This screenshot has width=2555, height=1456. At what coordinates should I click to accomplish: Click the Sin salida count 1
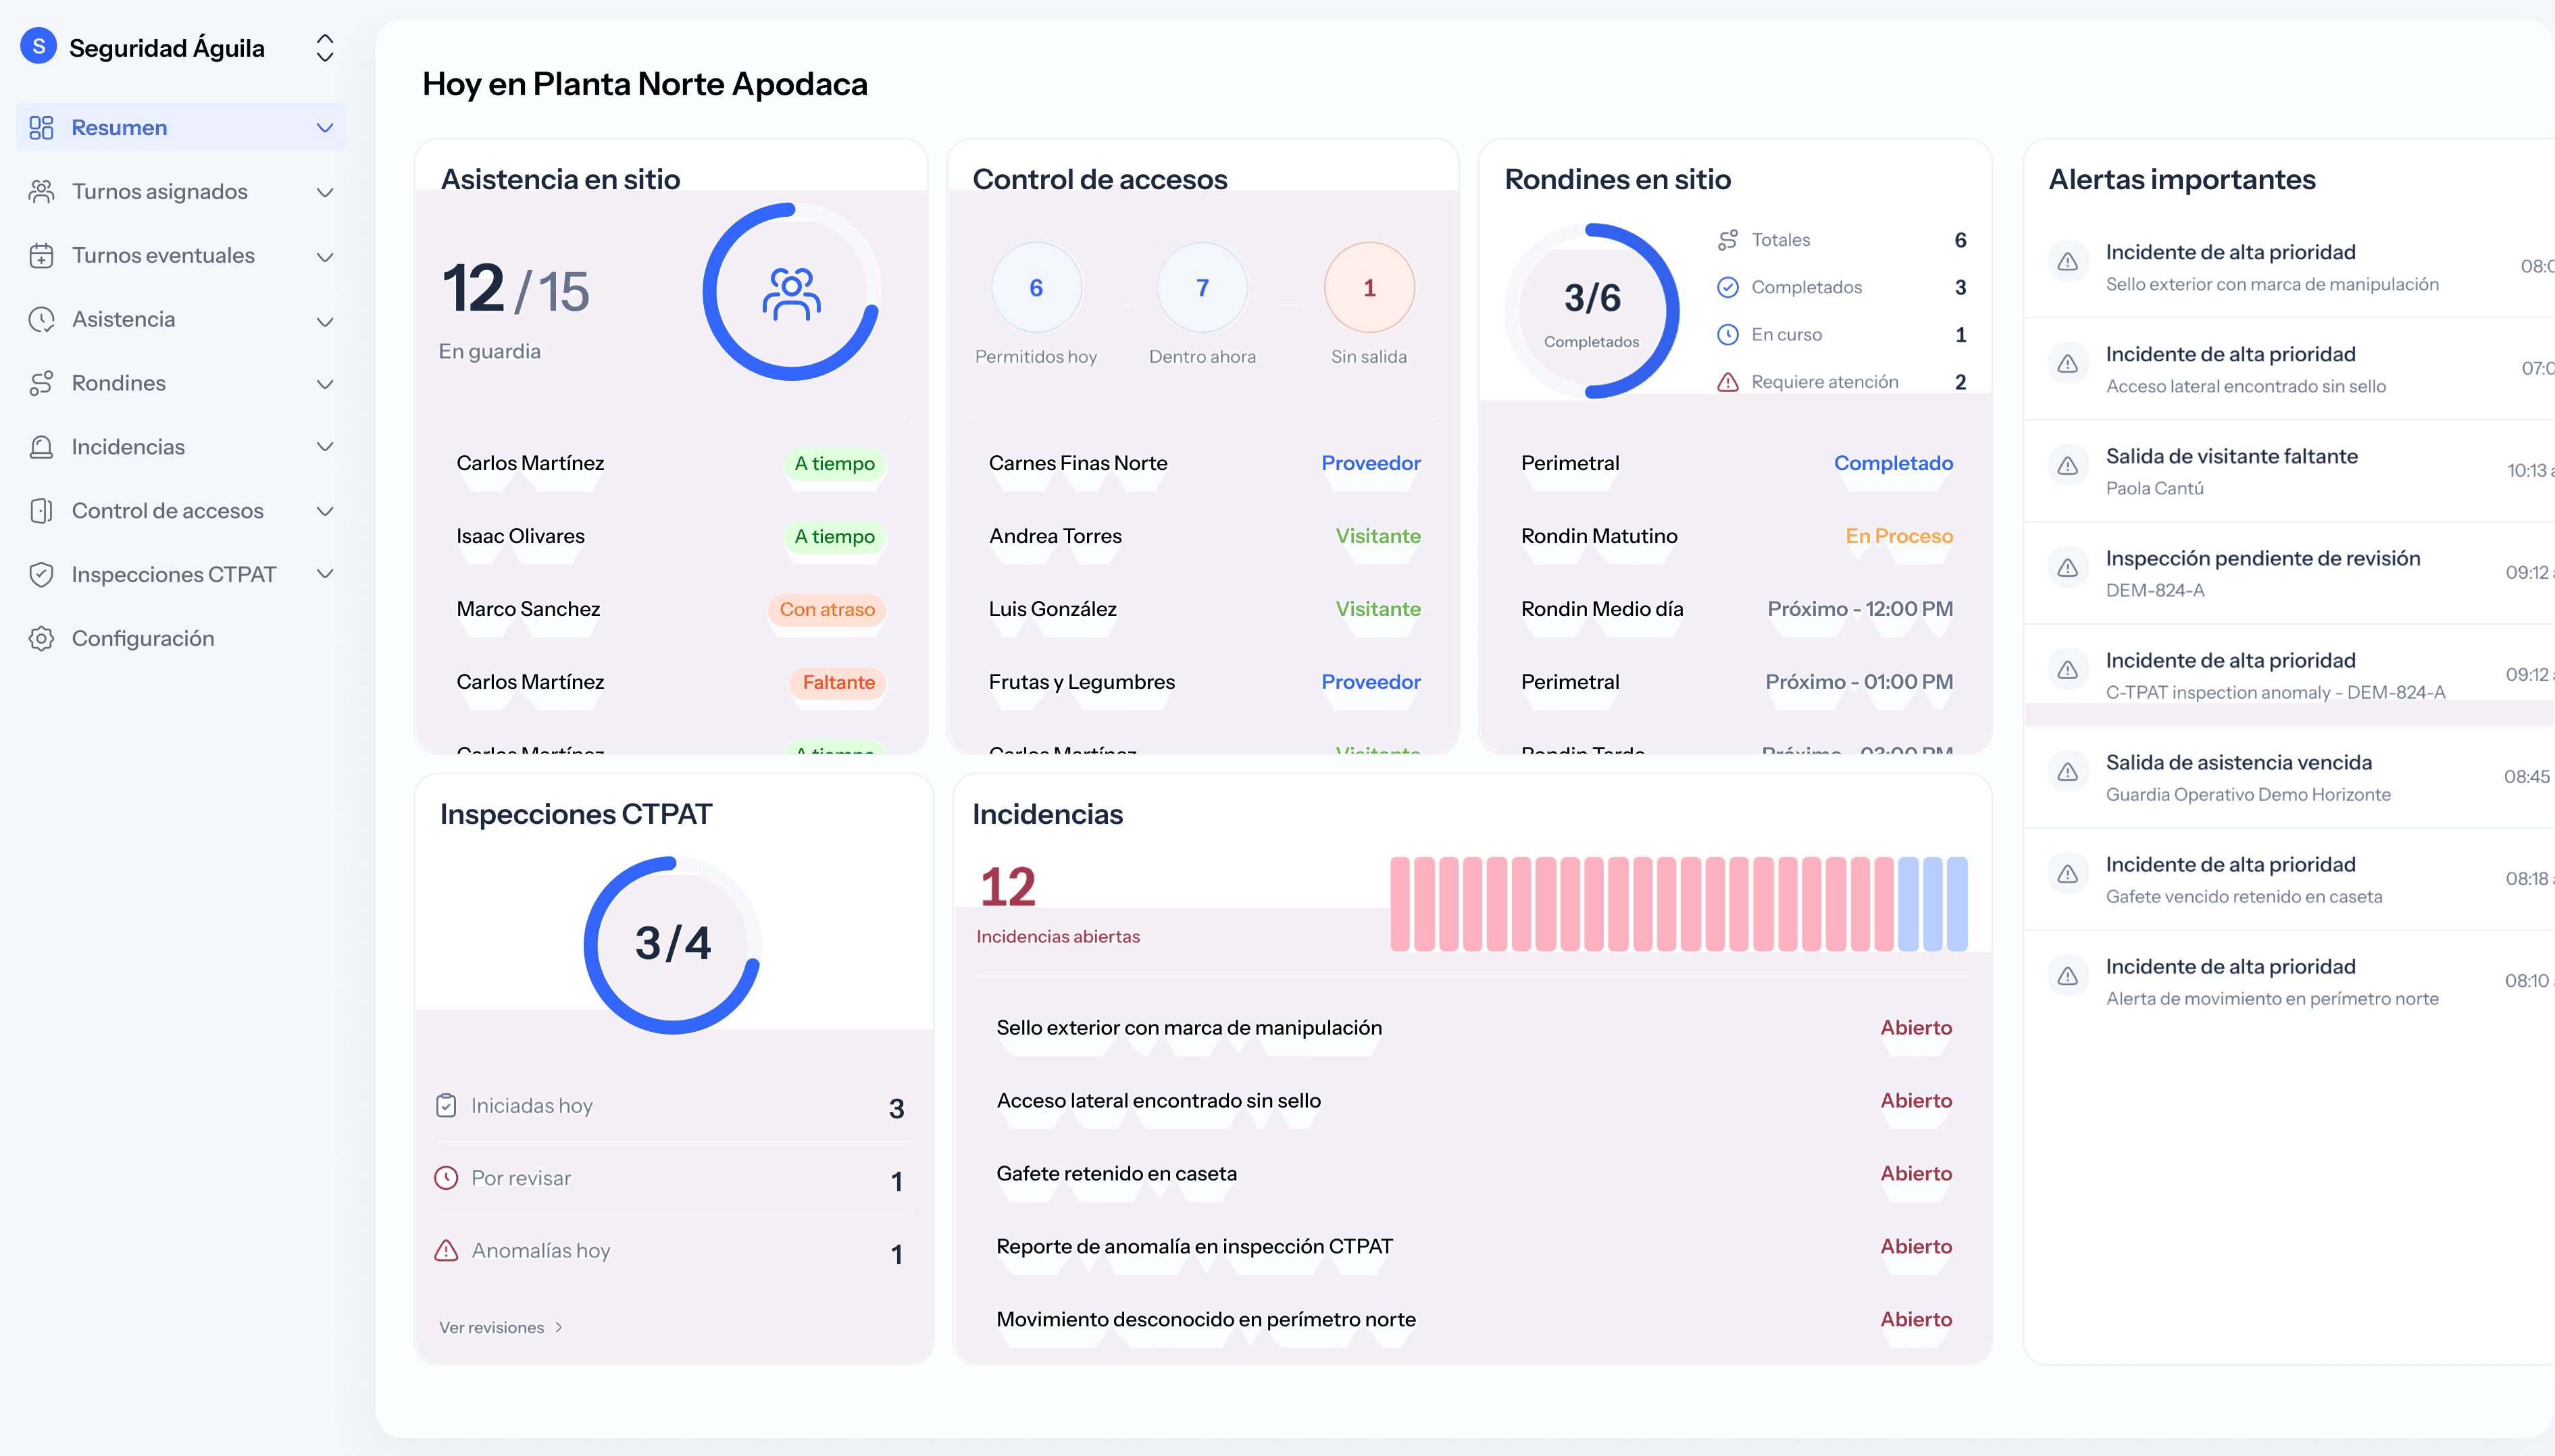click(1369, 288)
